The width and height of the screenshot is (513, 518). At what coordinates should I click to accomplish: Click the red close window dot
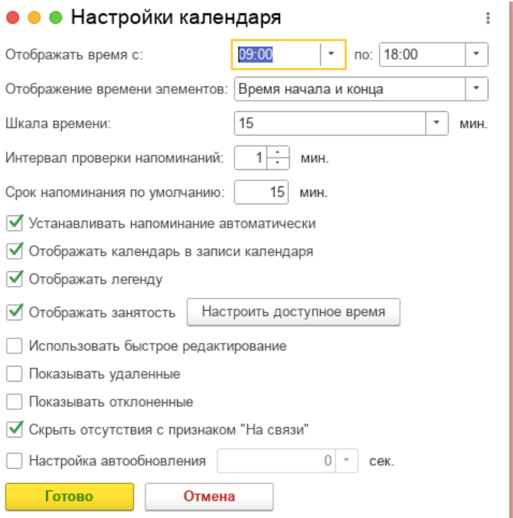[13, 18]
